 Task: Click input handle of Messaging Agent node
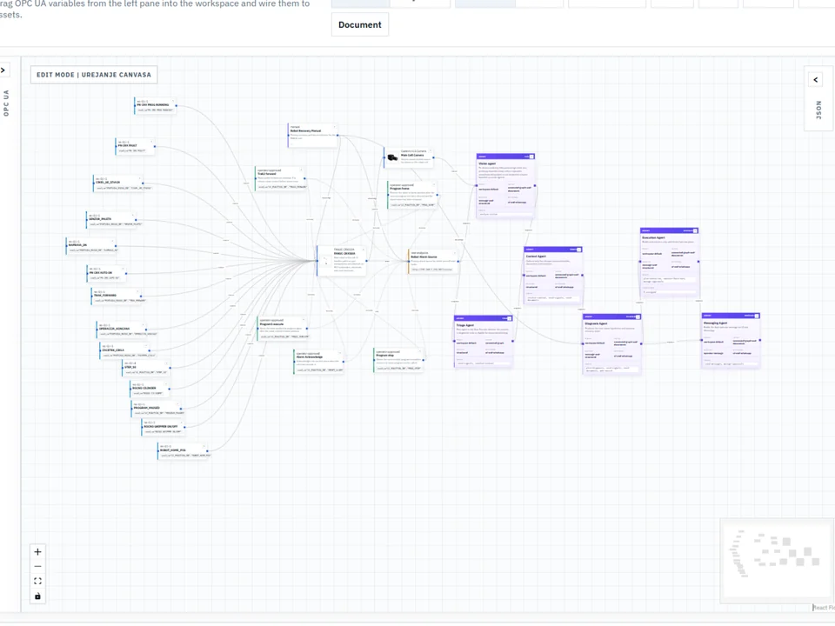pos(702,340)
